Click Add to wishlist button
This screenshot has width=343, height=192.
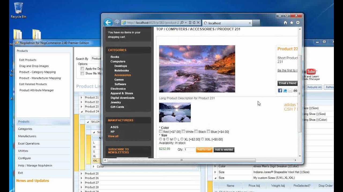[224, 150]
